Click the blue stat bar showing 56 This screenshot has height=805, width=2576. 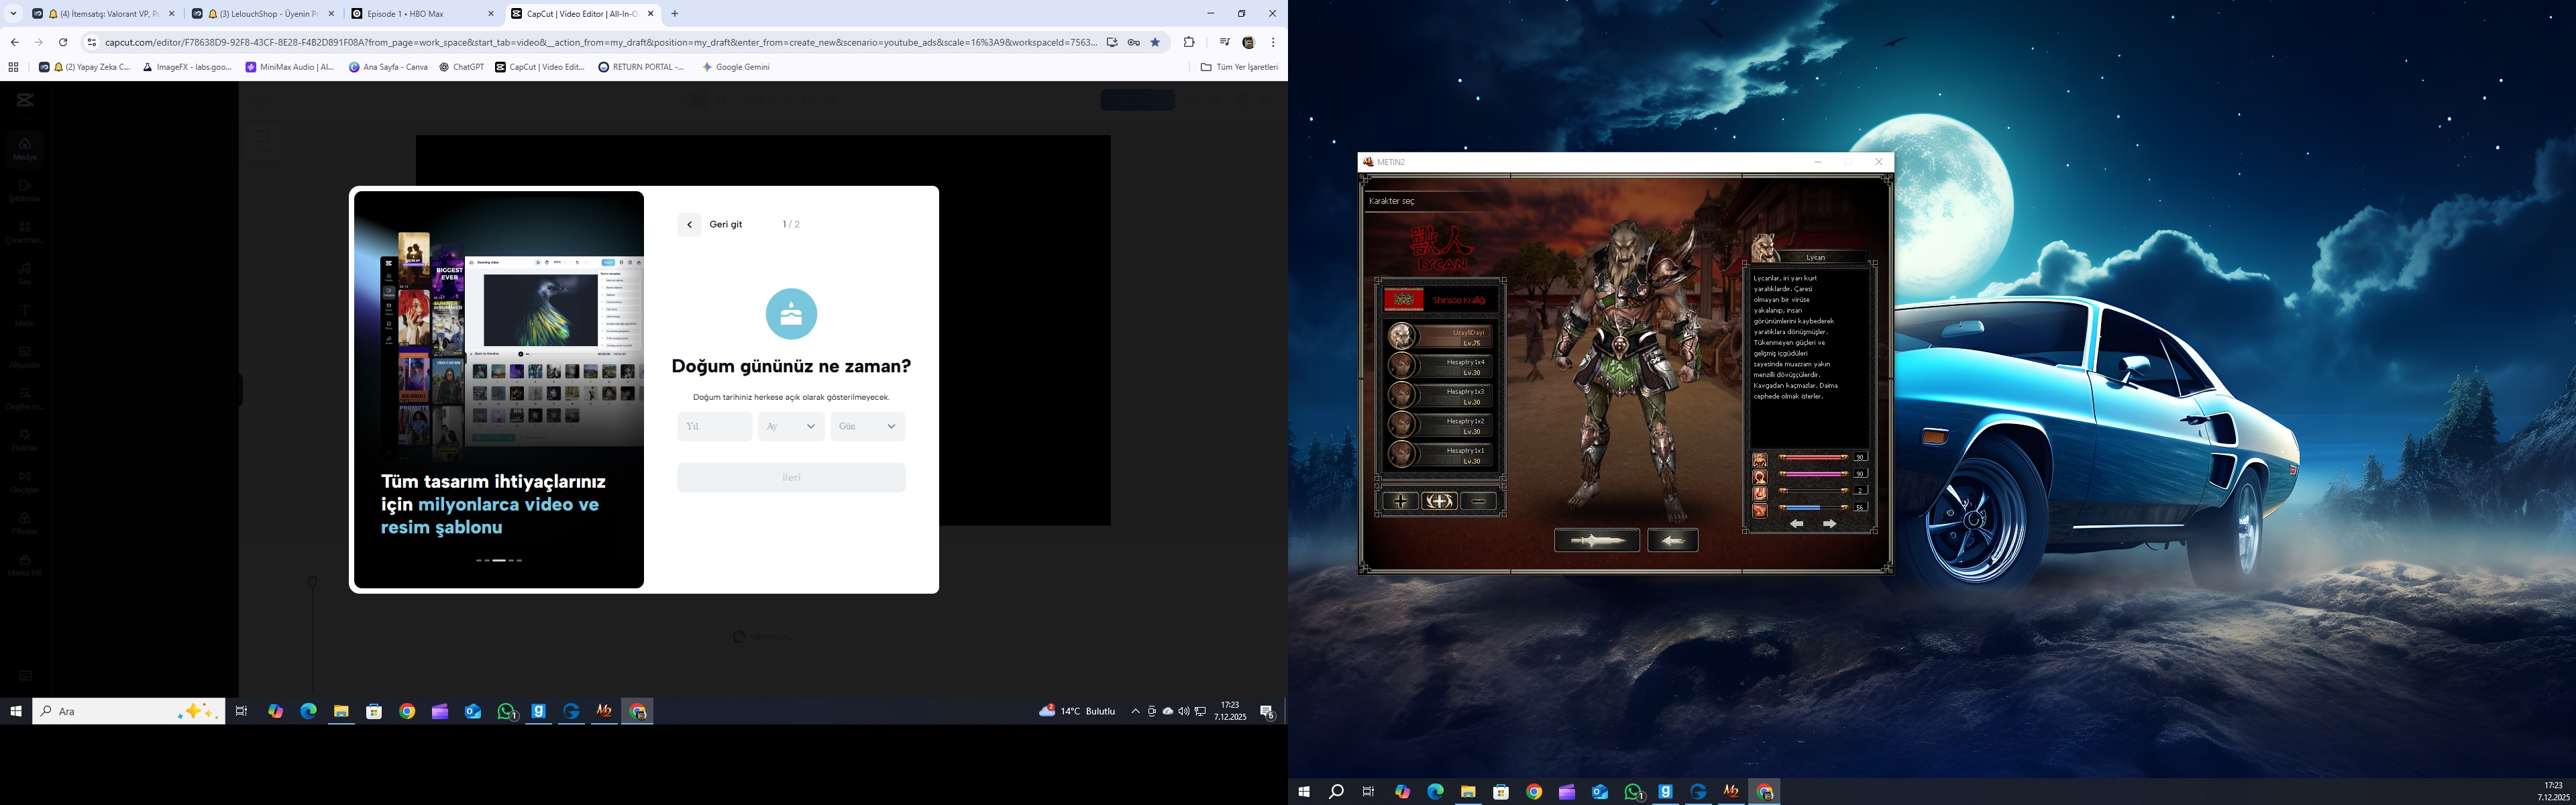[1813, 508]
